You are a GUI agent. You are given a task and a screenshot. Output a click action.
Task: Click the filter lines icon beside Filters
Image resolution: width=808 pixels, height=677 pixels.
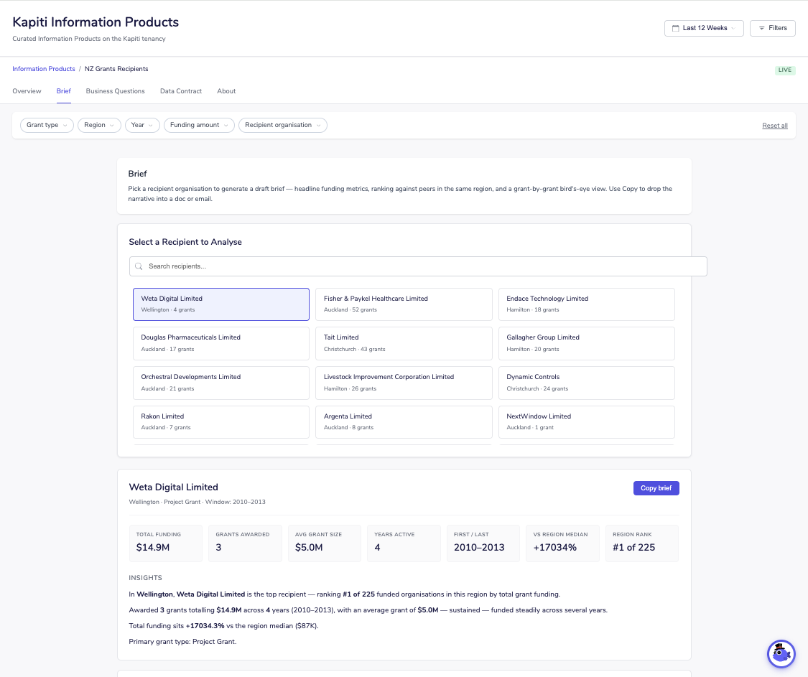point(761,28)
